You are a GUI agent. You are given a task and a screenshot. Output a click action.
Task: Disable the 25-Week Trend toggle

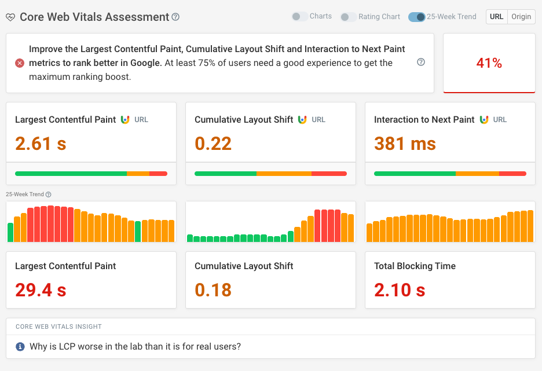[416, 17]
